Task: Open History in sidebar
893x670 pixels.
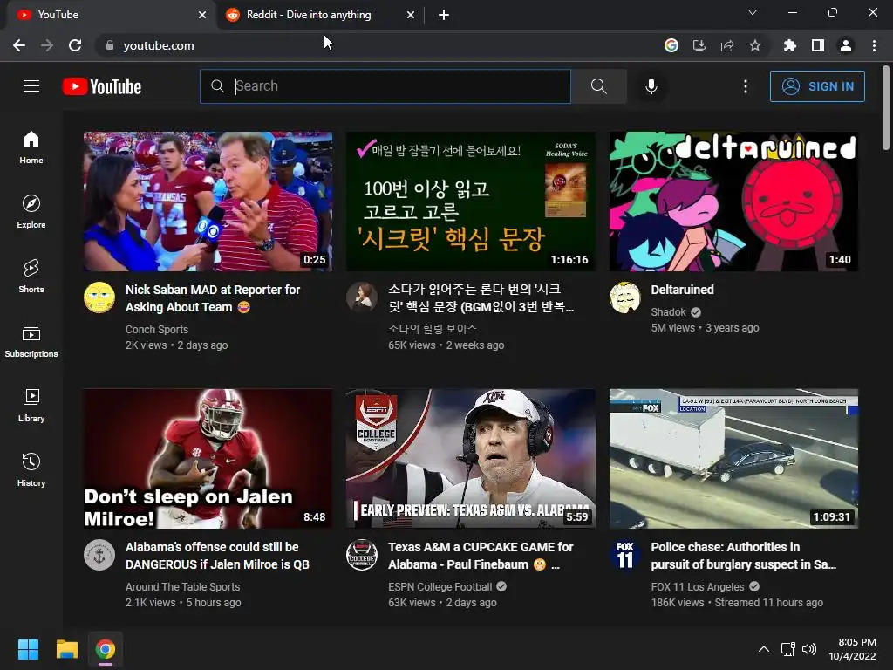Action: coord(31,469)
